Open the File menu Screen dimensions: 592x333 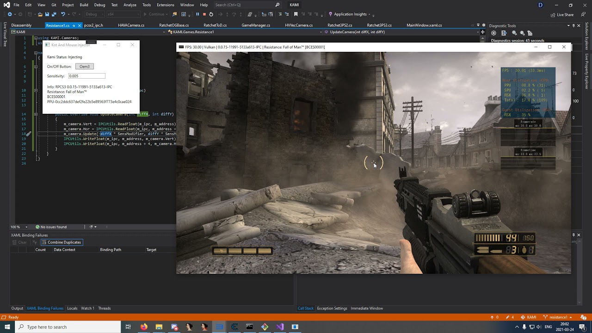point(16,5)
